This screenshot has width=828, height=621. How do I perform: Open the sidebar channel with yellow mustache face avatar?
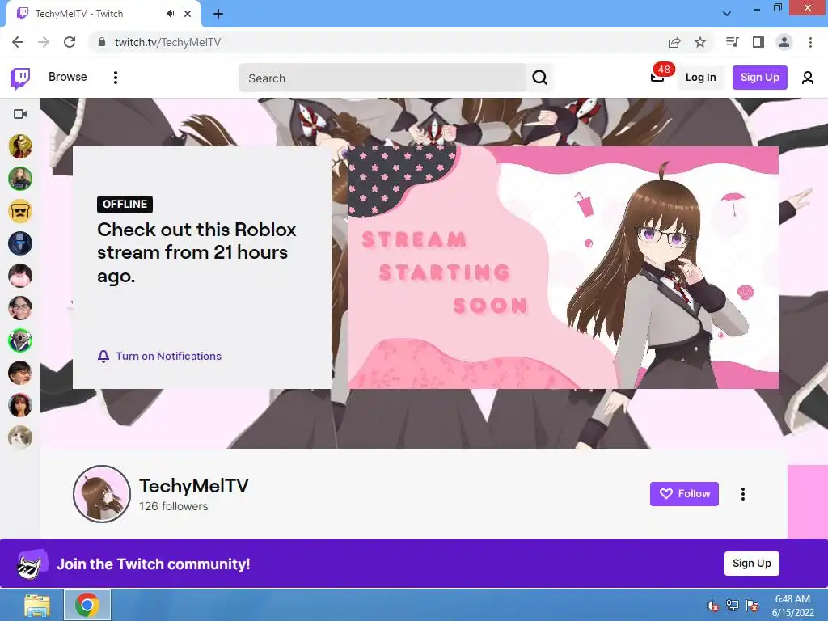(x=20, y=211)
